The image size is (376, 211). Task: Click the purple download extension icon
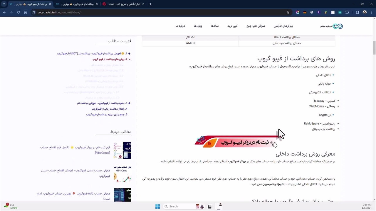(x=319, y=12)
